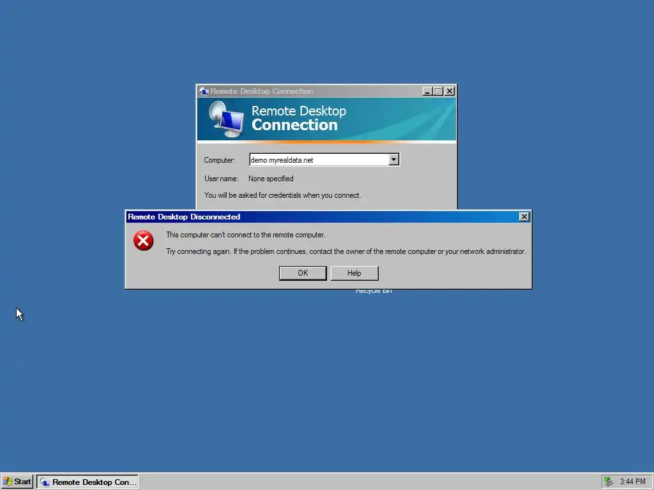Click OK in the Disconnected dialog

point(303,273)
